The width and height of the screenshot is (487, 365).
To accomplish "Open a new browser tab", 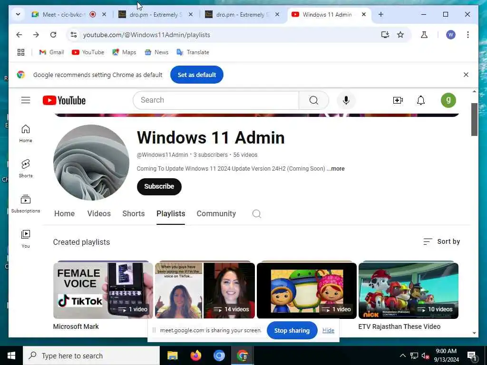I will click(381, 14).
